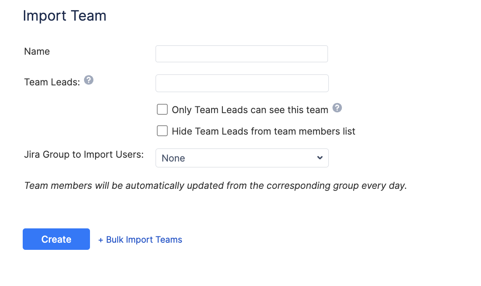Click inside the Name input field
The height and width of the screenshot is (286, 481).
[x=241, y=53]
